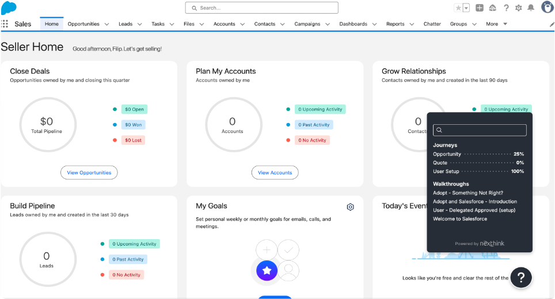
Task: Open My Goals settings hexagon icon
Action: point(350,207)
